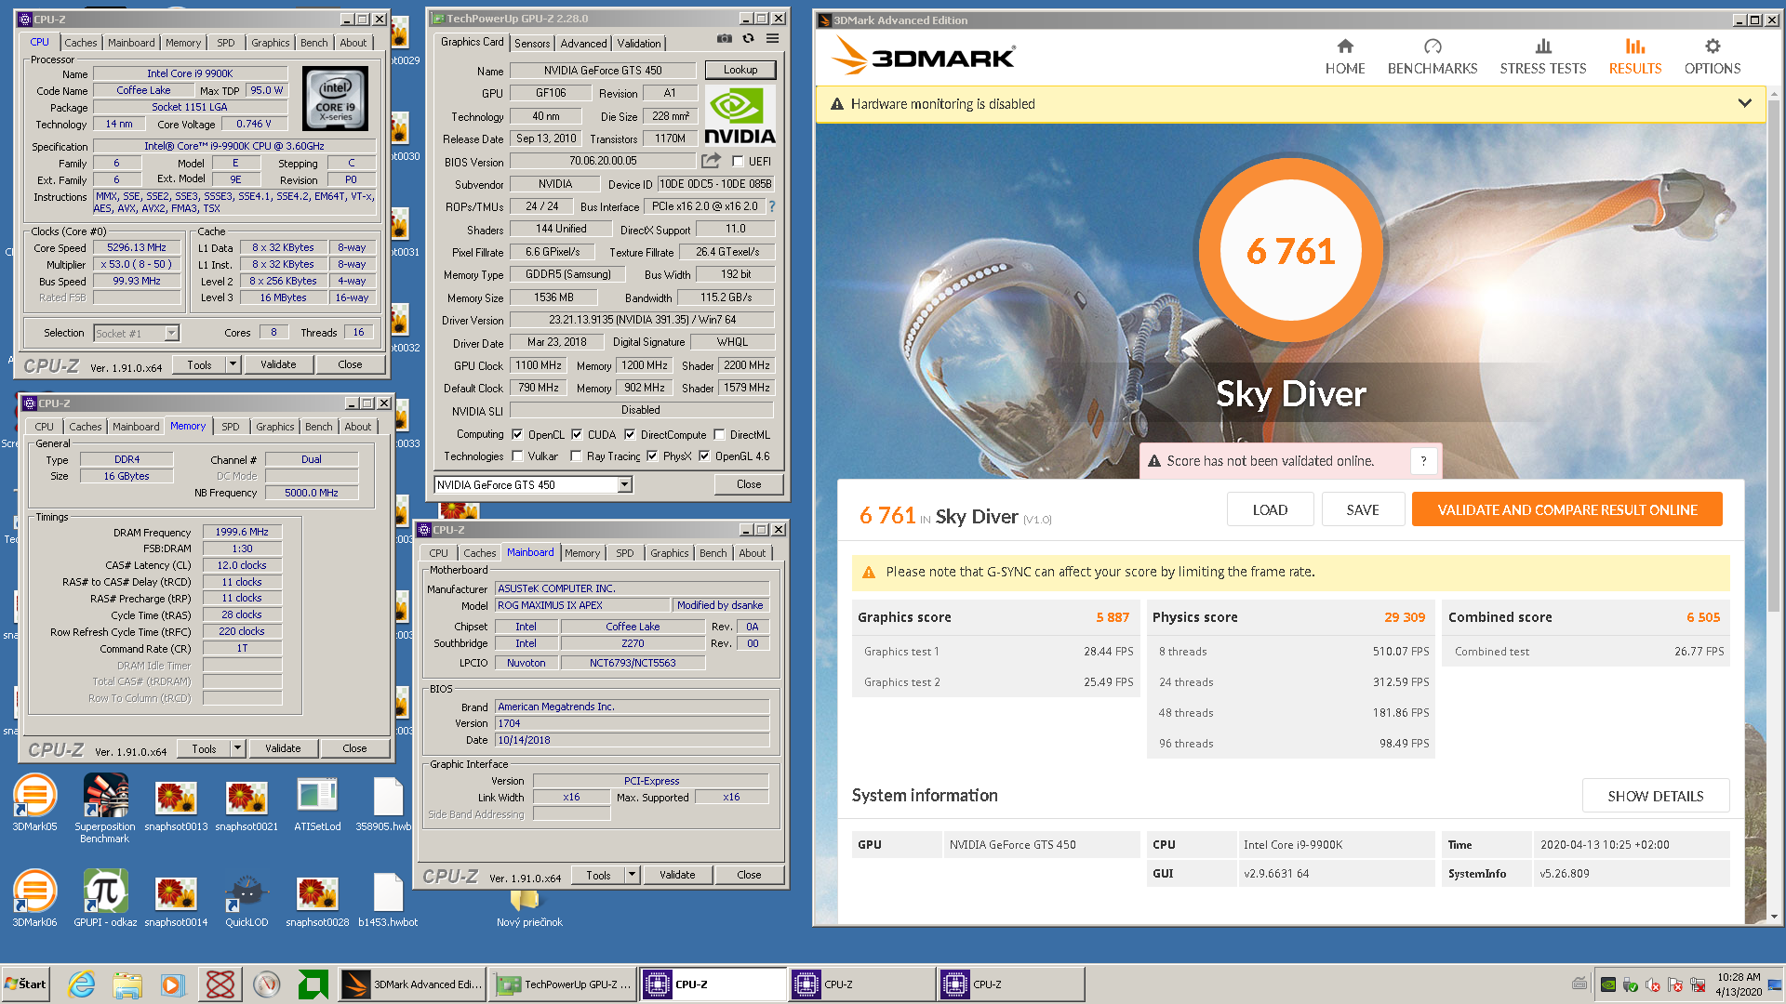The width and height of the screenshot is (1786, 1004).
Task: Go to STRESS TESTS in 3DMark
Action: (1543, 57)
